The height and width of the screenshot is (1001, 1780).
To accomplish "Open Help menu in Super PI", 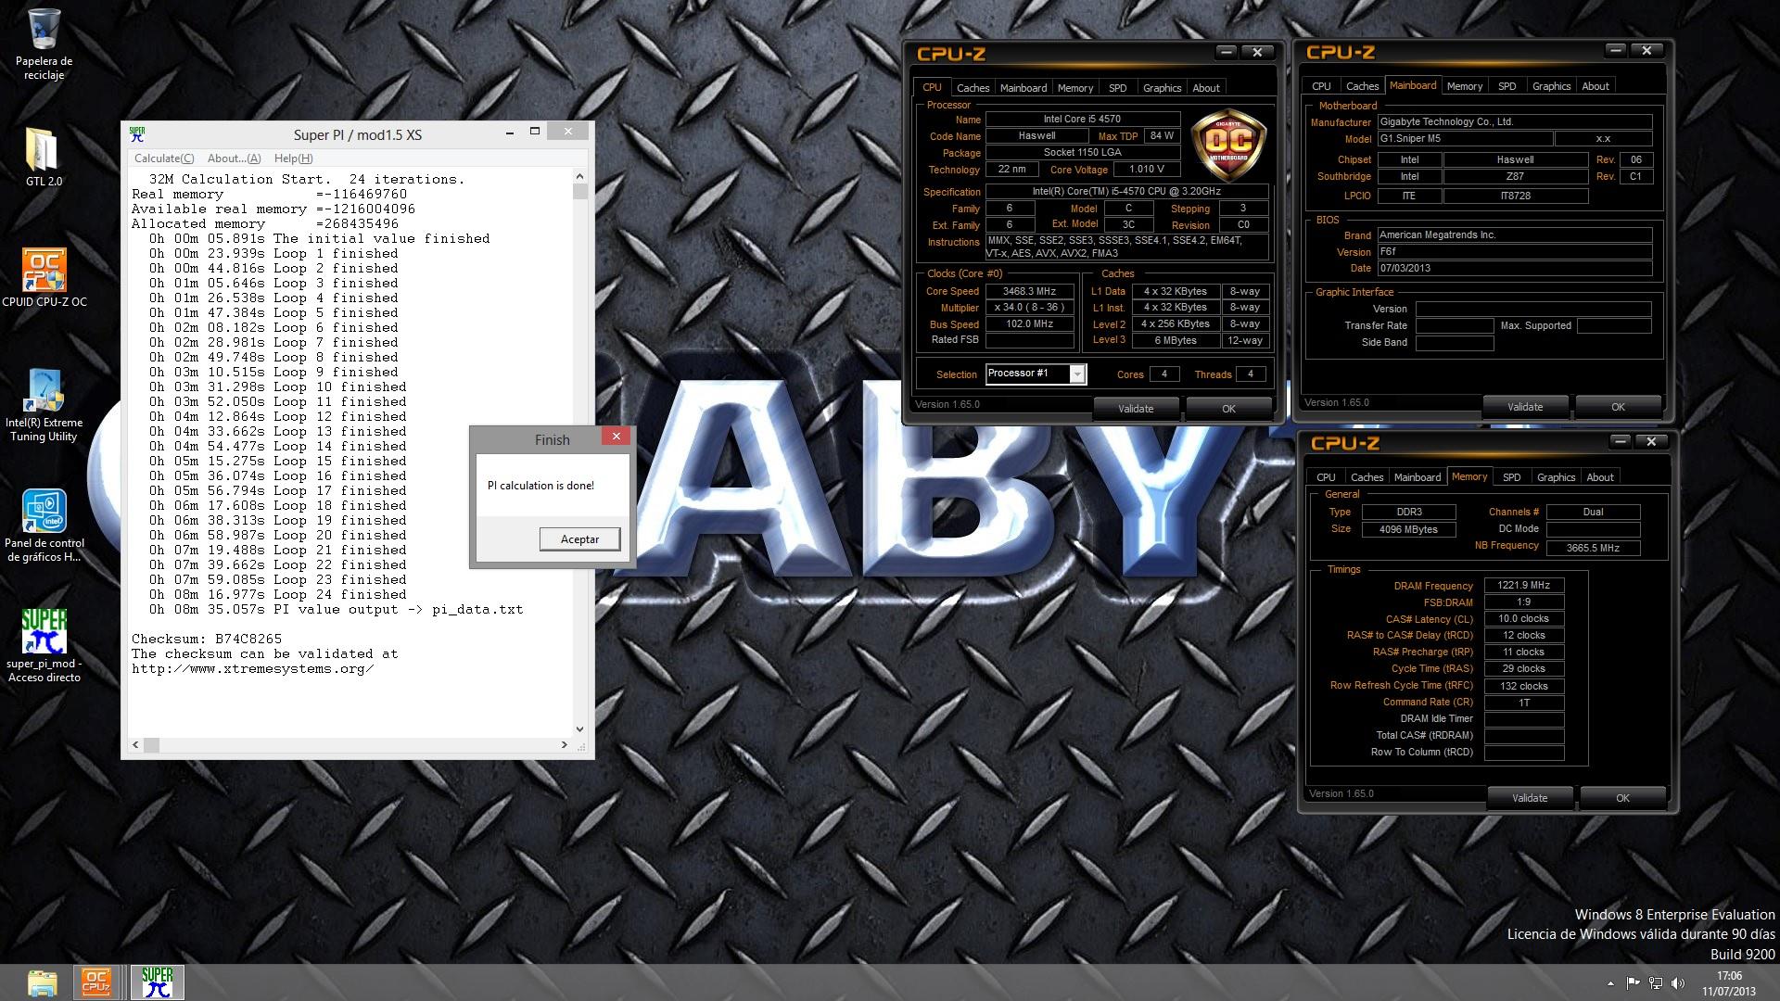I will tap(293, 158).
